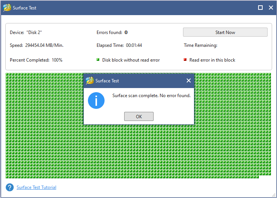Viewport: 277px width, 198px height.
Task: Click the "Surface scan complete" message text
Action: pos(151,96)
